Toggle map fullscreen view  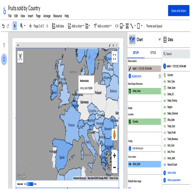(x=114, y=57)
